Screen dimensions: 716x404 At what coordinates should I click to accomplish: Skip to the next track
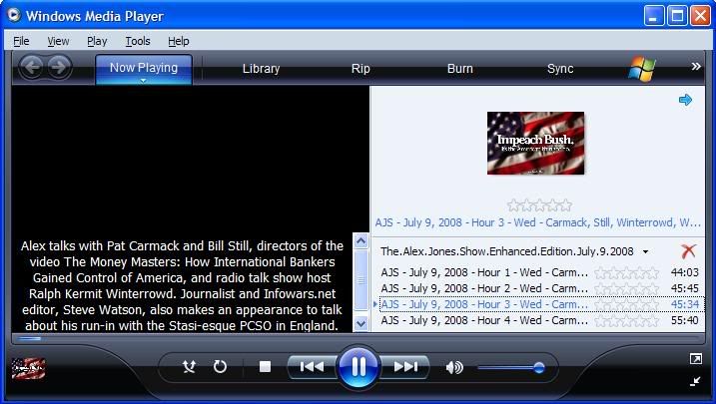pos(405,367)
